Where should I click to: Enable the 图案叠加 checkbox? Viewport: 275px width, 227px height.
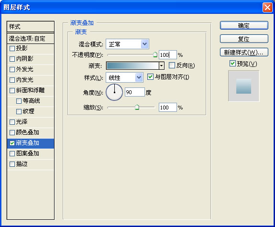coord(12,154)
